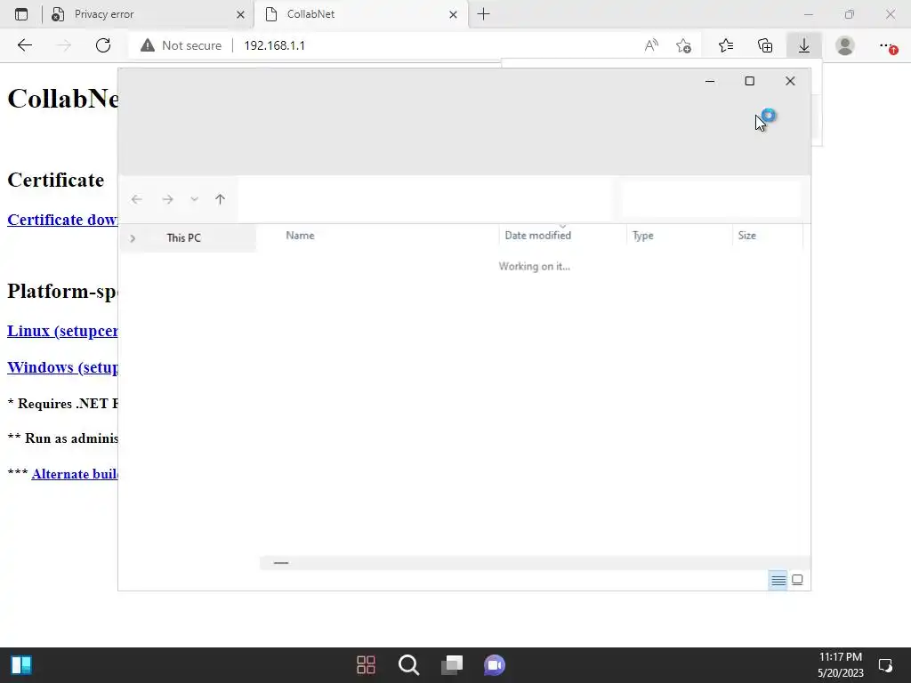Close the file explorer window
This screenshot has width=911, height=683.
tap(790, 81)
